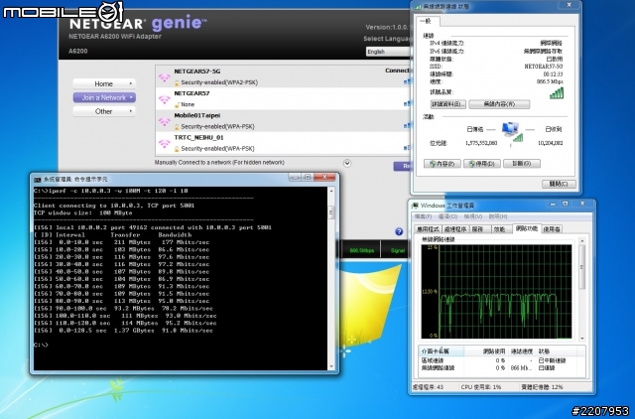Click the Task Manager title bar icon
Screen dimensions: 635x419
pos(415,206)
